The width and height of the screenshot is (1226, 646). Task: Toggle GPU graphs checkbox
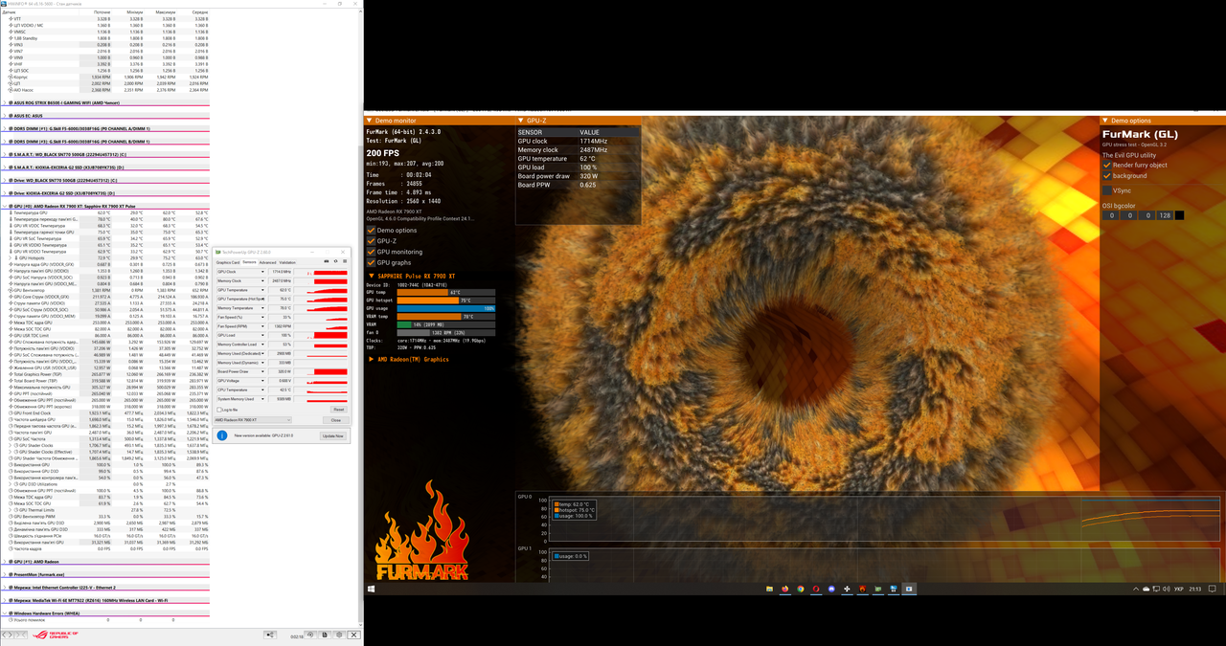(372, 262)
